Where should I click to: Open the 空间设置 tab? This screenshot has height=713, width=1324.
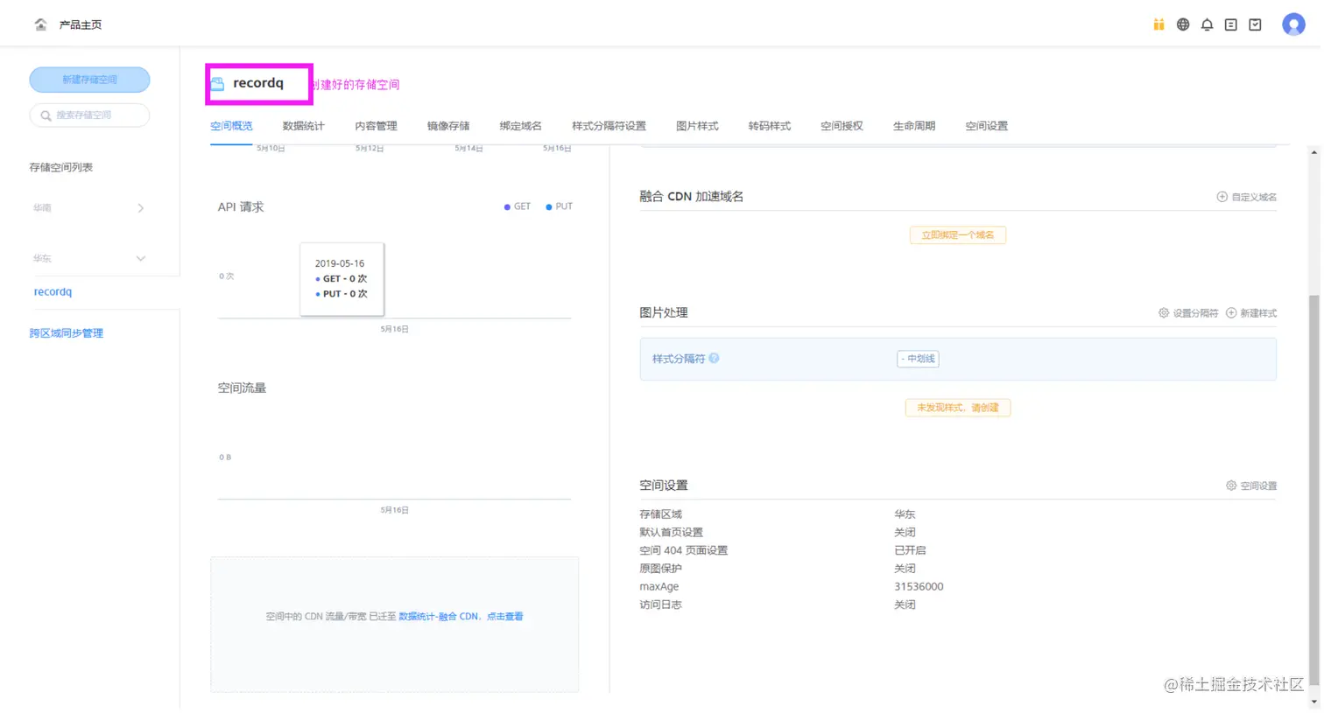coord(986,126)
